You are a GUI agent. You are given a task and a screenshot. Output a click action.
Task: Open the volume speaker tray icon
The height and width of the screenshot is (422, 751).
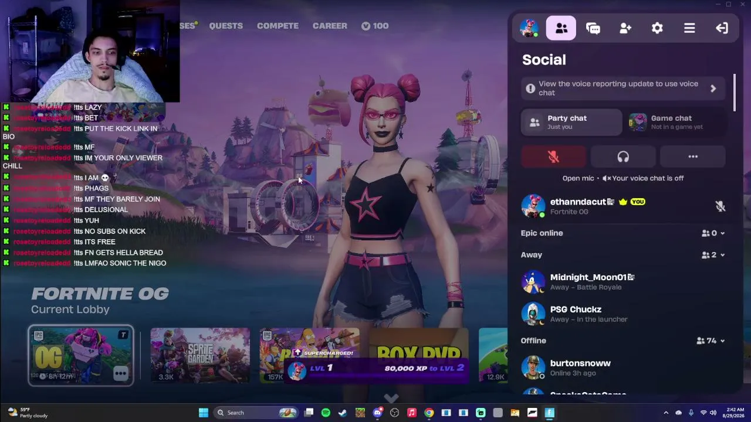714,413
